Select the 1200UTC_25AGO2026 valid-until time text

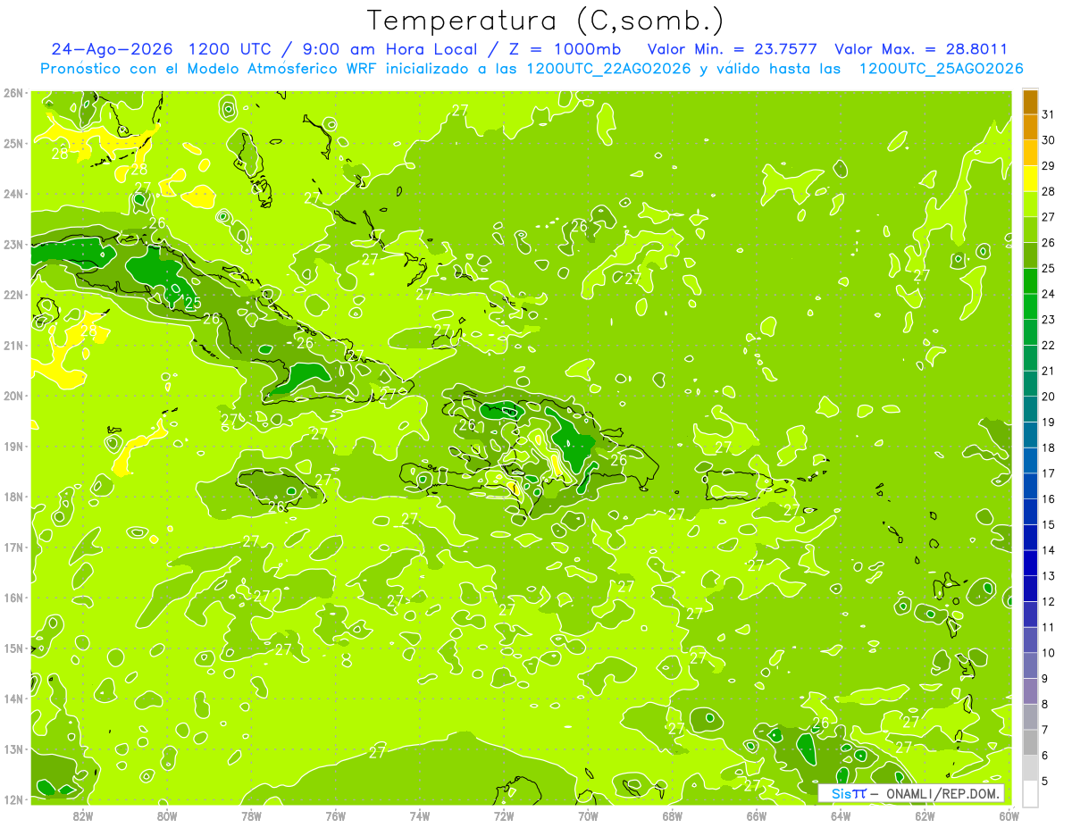[941, 69]
